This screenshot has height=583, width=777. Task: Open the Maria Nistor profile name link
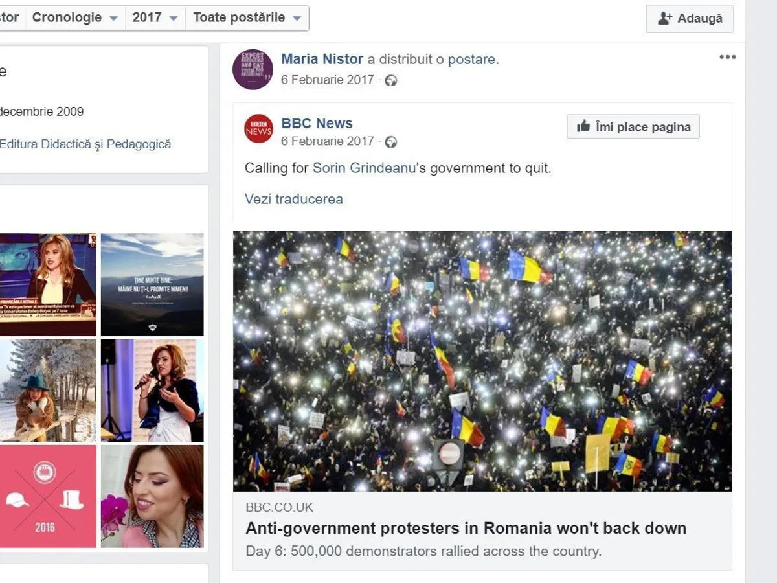(322, 60)
